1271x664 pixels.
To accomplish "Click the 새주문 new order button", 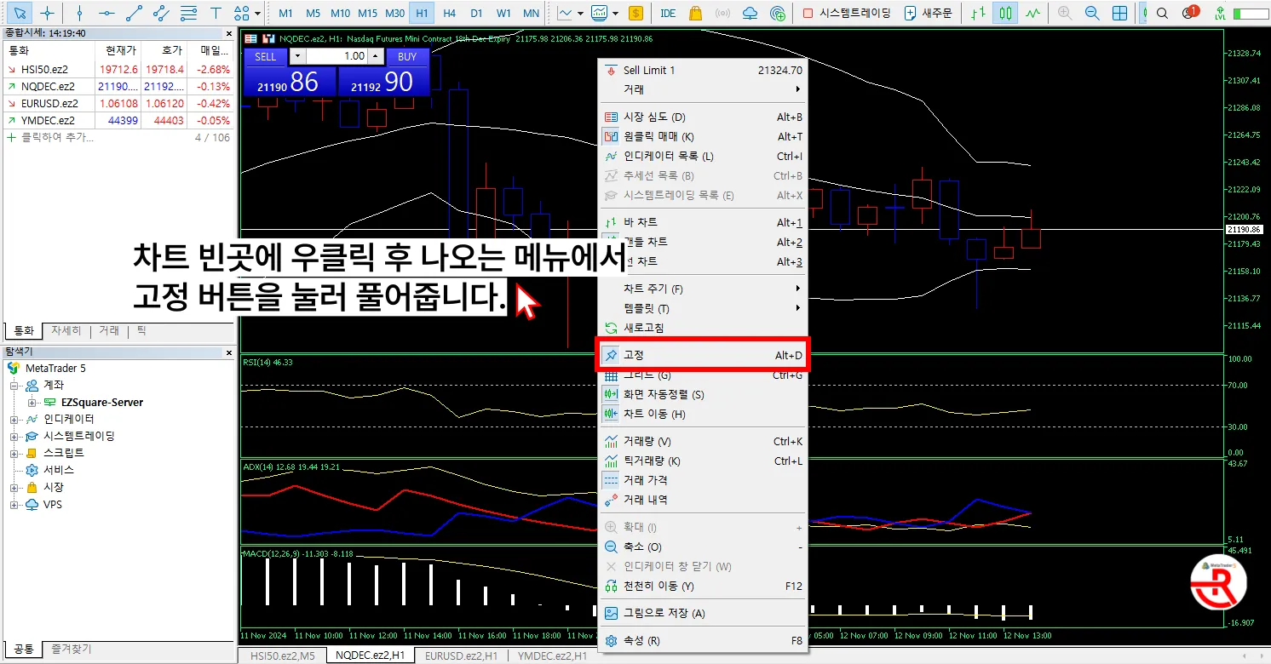I will coord(929,13).
